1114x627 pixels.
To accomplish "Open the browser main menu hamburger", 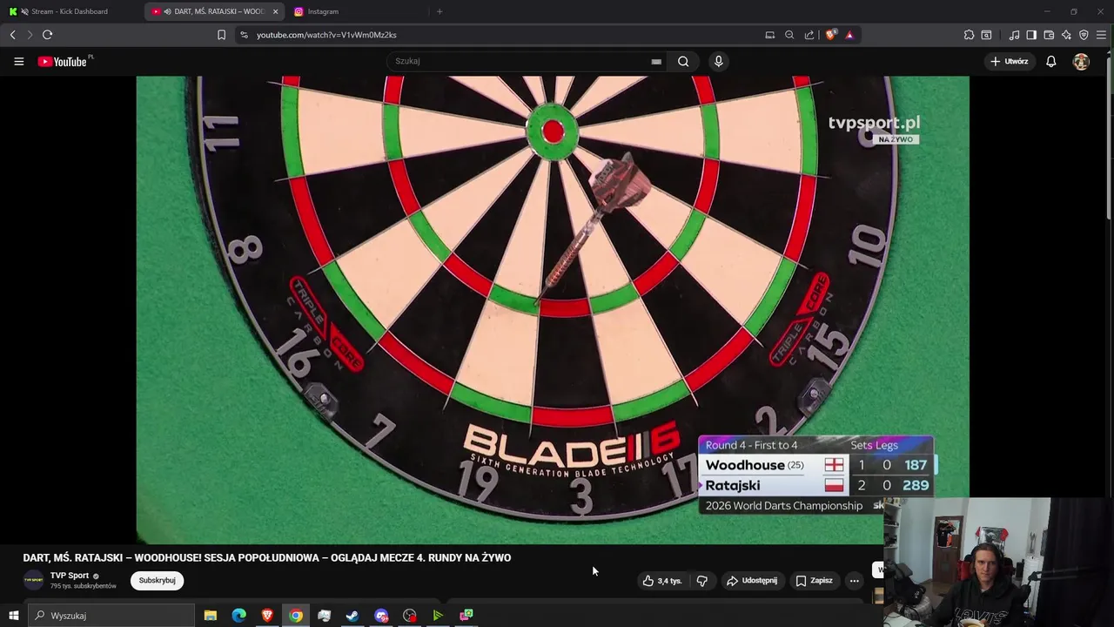I will pos(1101,35).
